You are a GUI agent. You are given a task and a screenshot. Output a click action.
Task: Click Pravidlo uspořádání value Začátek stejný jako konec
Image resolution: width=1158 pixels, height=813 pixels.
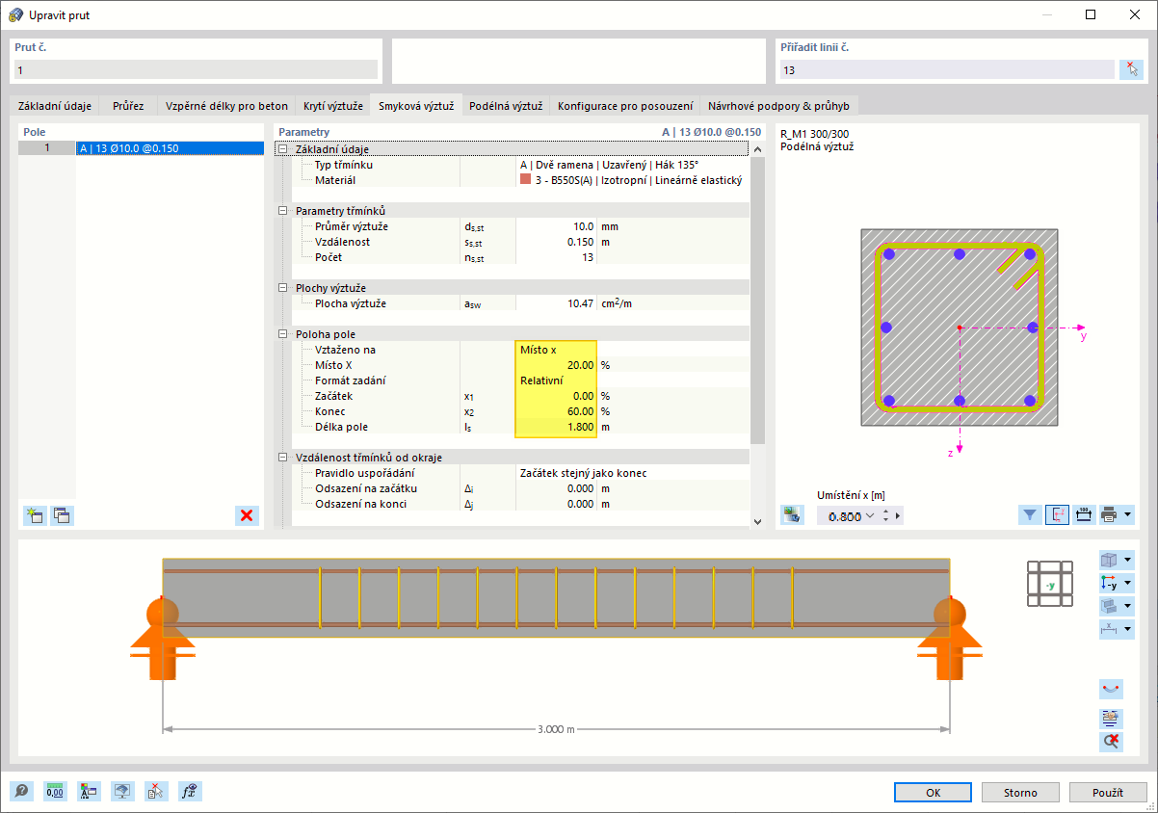click(632, 473)
